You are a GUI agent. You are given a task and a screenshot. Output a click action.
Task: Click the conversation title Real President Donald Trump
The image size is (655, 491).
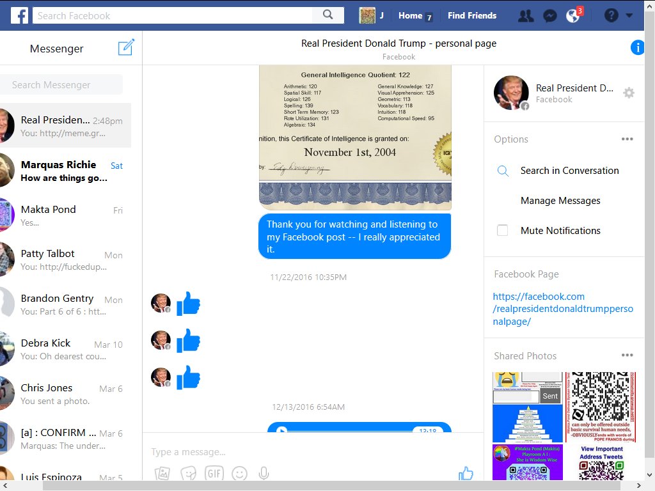click(399, 43)
